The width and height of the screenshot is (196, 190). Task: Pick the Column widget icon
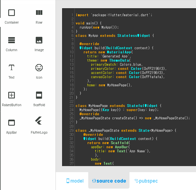tap(12, 40)
